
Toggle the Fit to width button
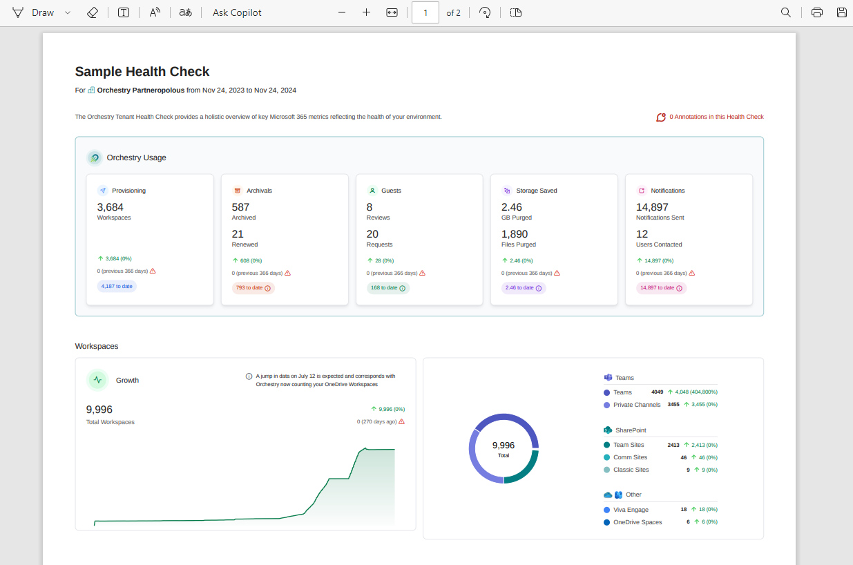(392, 12)
